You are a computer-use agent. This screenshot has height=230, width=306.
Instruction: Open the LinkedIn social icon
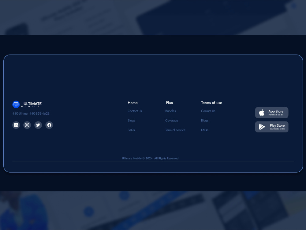[x=16, y=125]
